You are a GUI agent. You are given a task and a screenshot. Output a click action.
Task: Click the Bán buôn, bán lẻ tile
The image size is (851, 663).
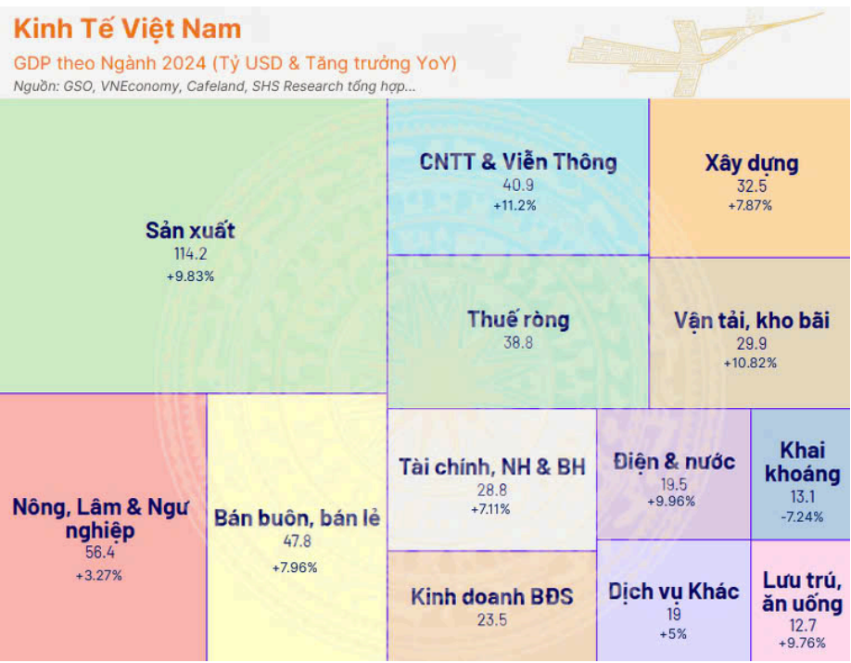(297, 528)
